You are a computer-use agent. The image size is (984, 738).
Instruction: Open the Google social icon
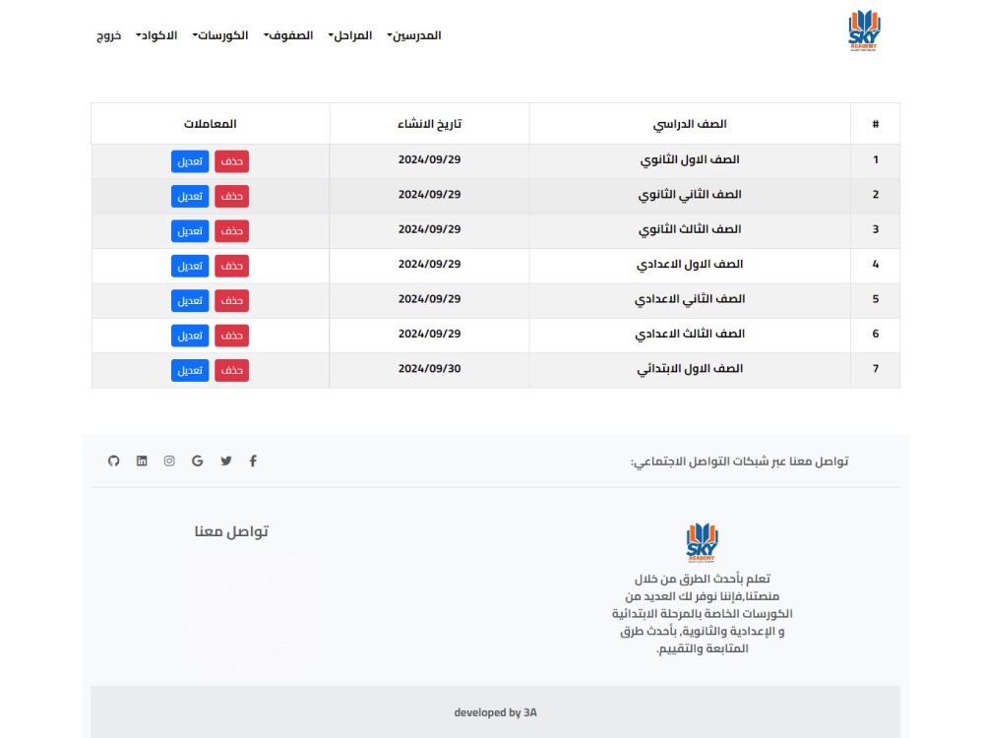[x=197, y=461]
